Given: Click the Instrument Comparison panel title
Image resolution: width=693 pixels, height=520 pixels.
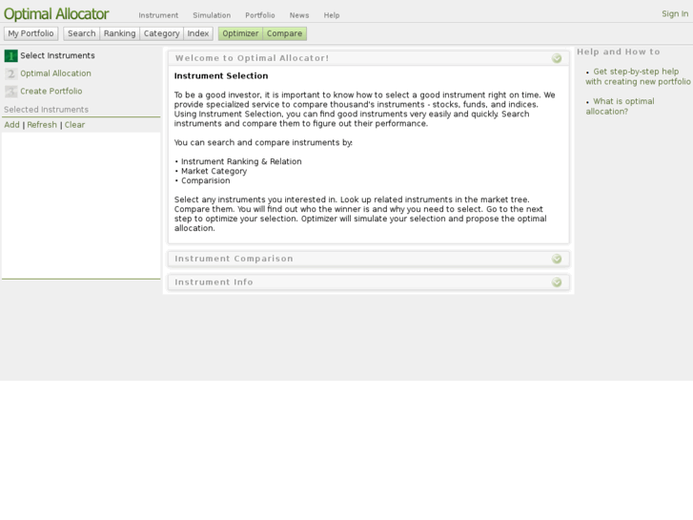Looking at the screenshot, I should tap(234, 259).
